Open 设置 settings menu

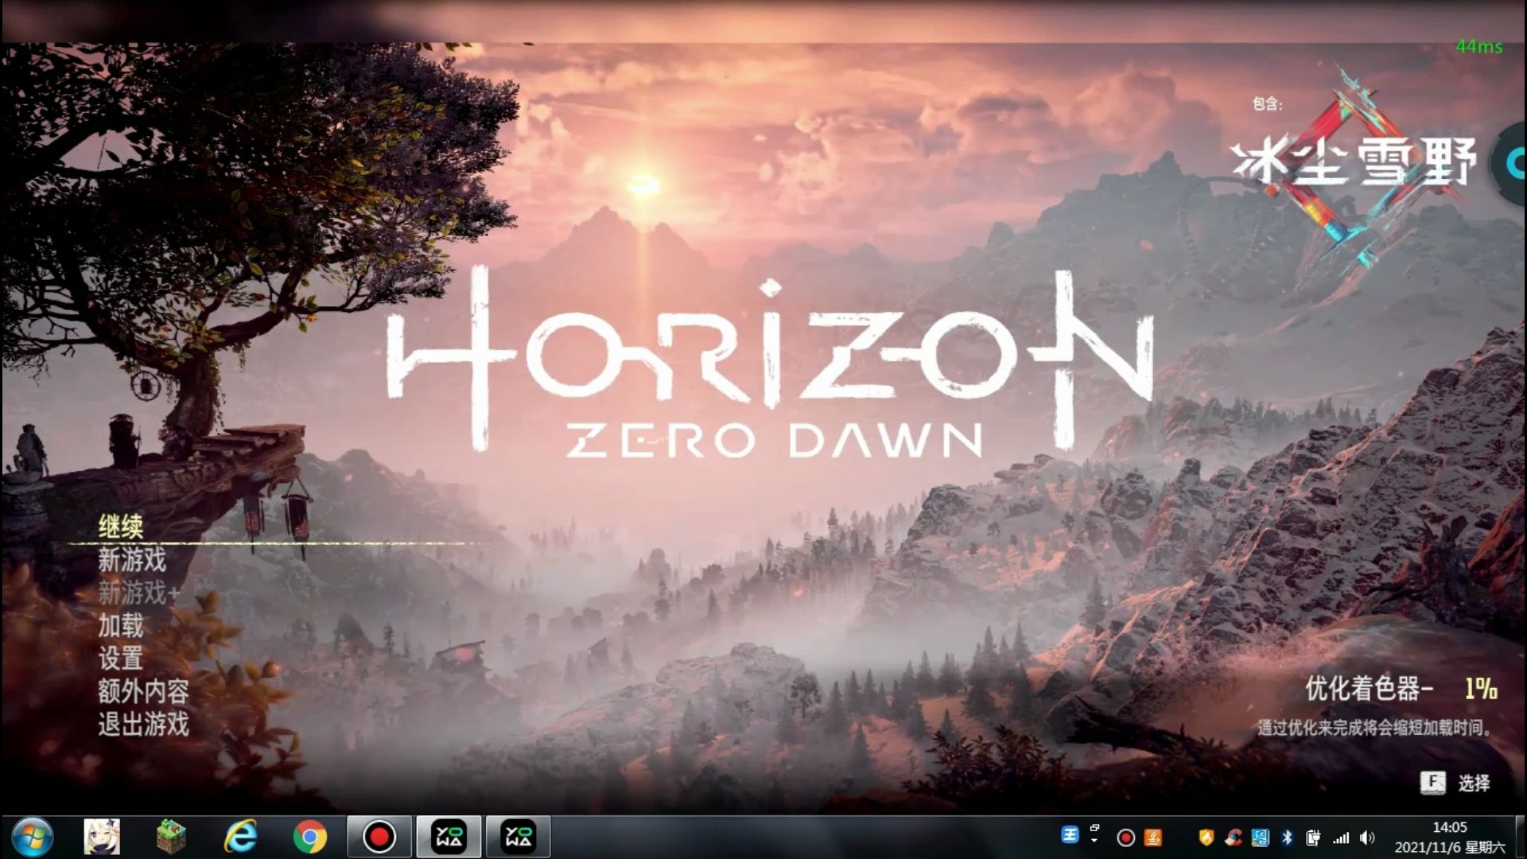tap(121, 659)
